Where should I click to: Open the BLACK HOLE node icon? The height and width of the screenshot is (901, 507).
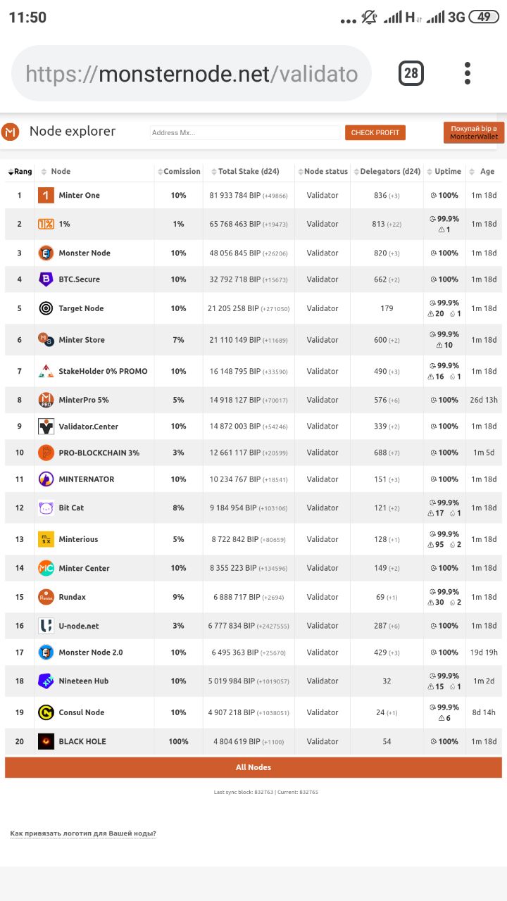pyautogui.click(x=46, y=741)
